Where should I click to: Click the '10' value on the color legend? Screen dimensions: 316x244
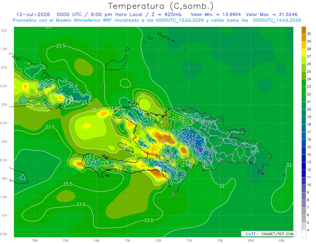point(309,185)
